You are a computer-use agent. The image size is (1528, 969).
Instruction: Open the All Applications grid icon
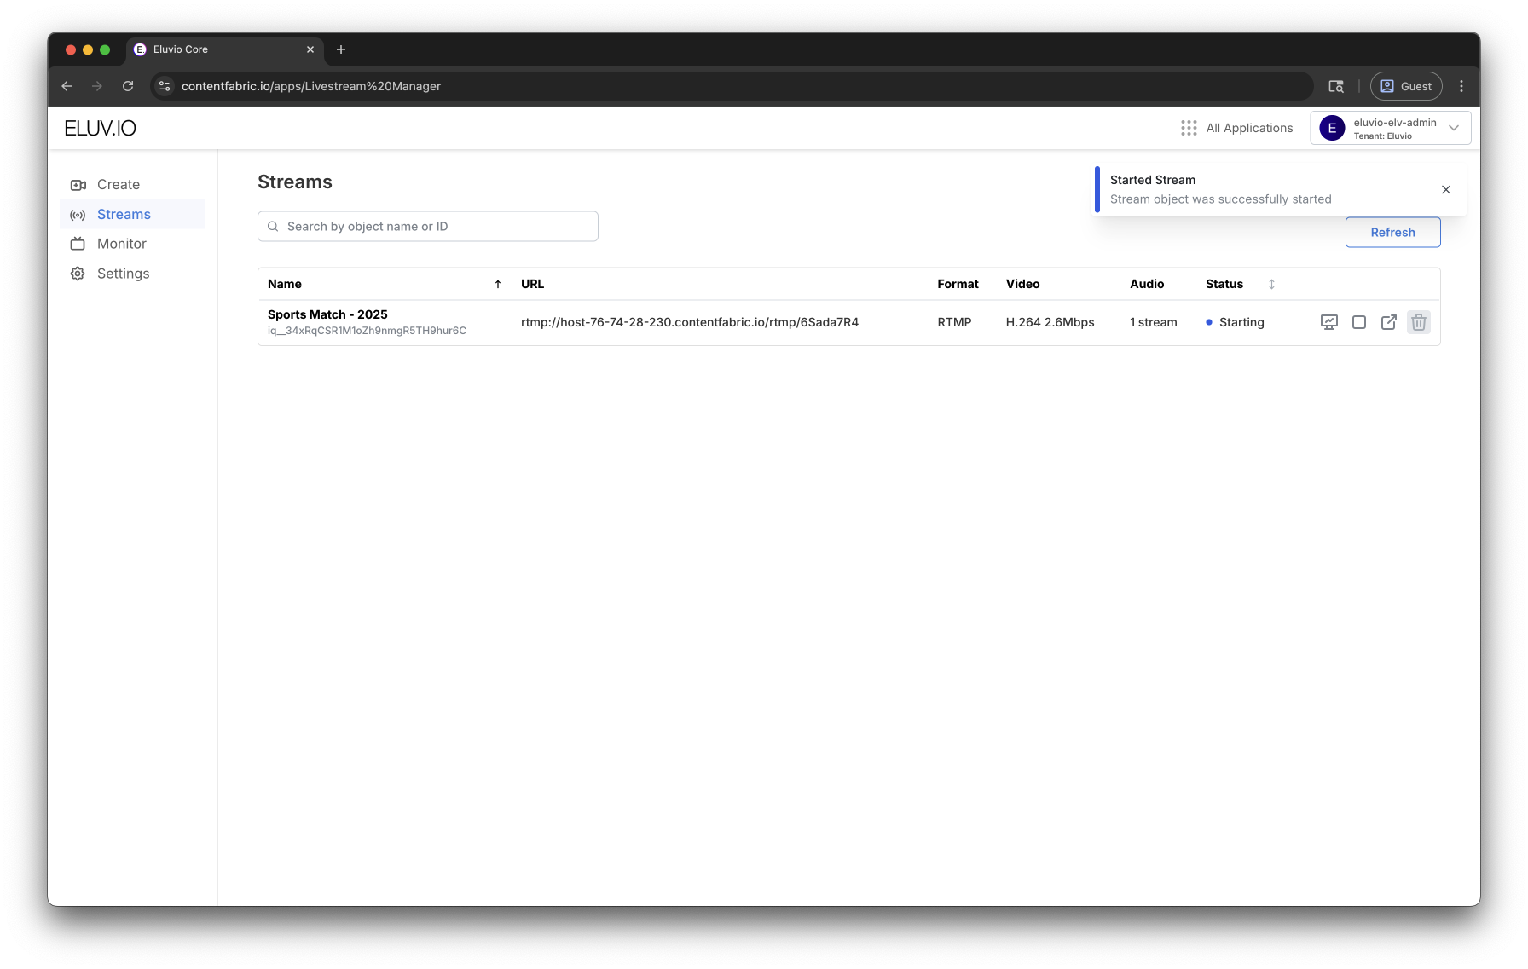click(x=1189, y=128)
